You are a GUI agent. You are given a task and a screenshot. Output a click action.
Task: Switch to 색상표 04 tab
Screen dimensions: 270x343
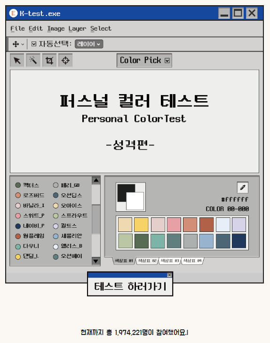click(192, 261)
